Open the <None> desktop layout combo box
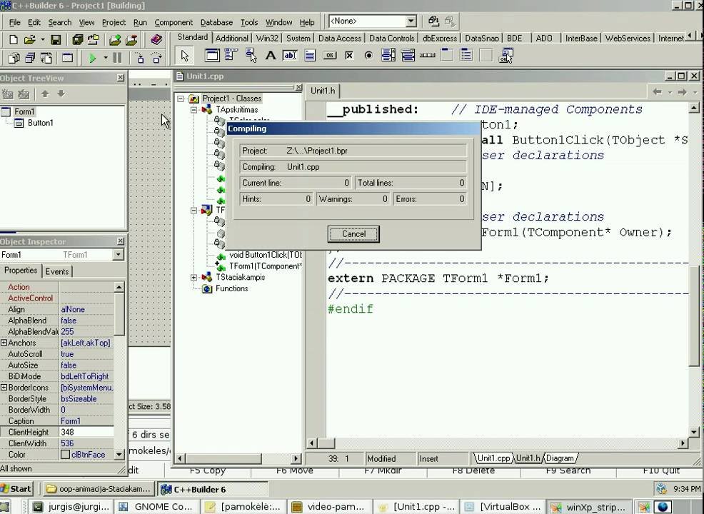Screen dimensions: 704x514 373,21
